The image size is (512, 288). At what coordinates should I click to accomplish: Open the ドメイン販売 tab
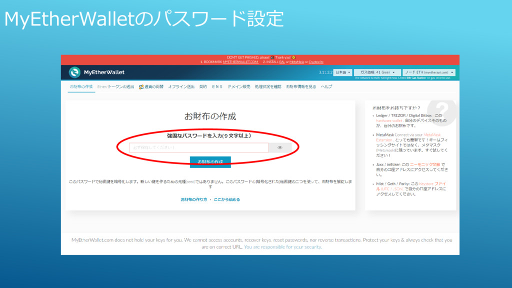pos(238,86)
